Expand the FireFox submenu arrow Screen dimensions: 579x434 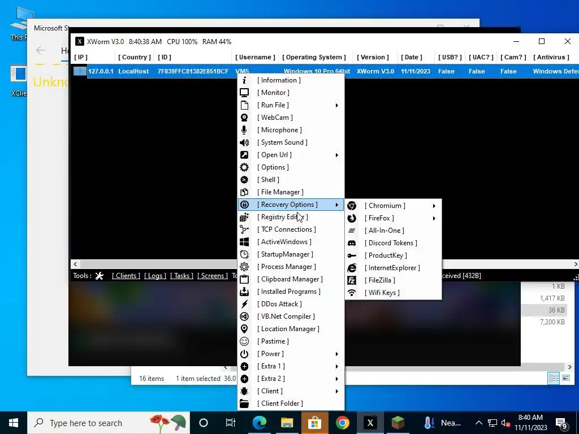tap(434, 218)
